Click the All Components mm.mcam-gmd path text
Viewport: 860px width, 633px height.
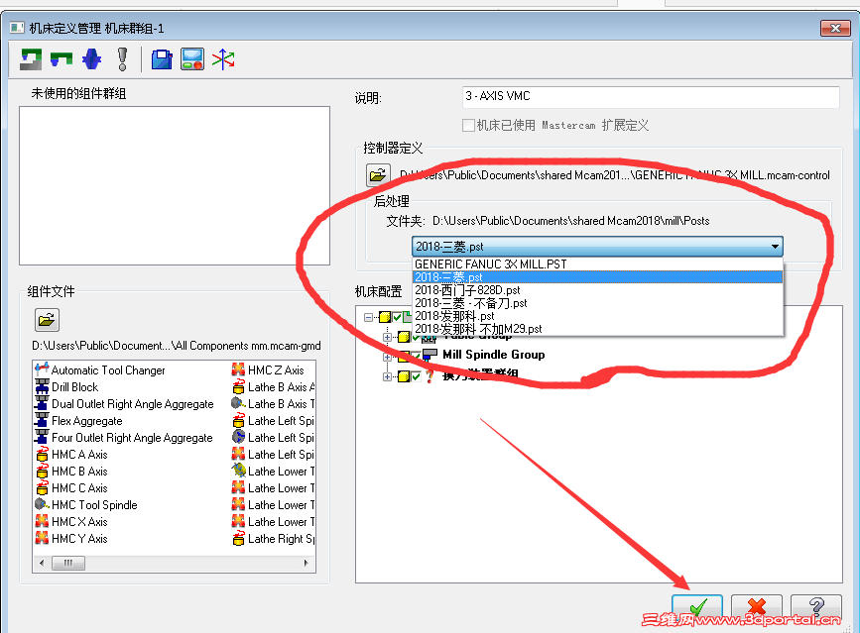177,346
